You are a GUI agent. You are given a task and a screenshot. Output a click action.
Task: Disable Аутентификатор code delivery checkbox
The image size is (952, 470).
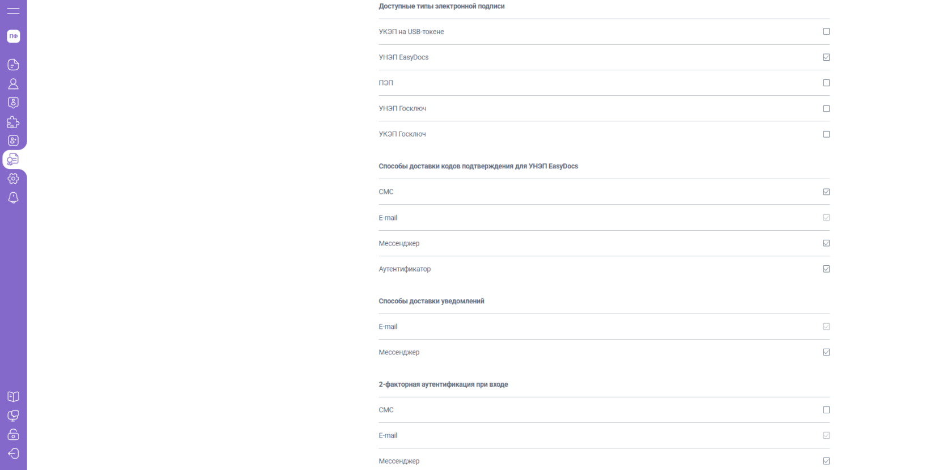(826, 269)
